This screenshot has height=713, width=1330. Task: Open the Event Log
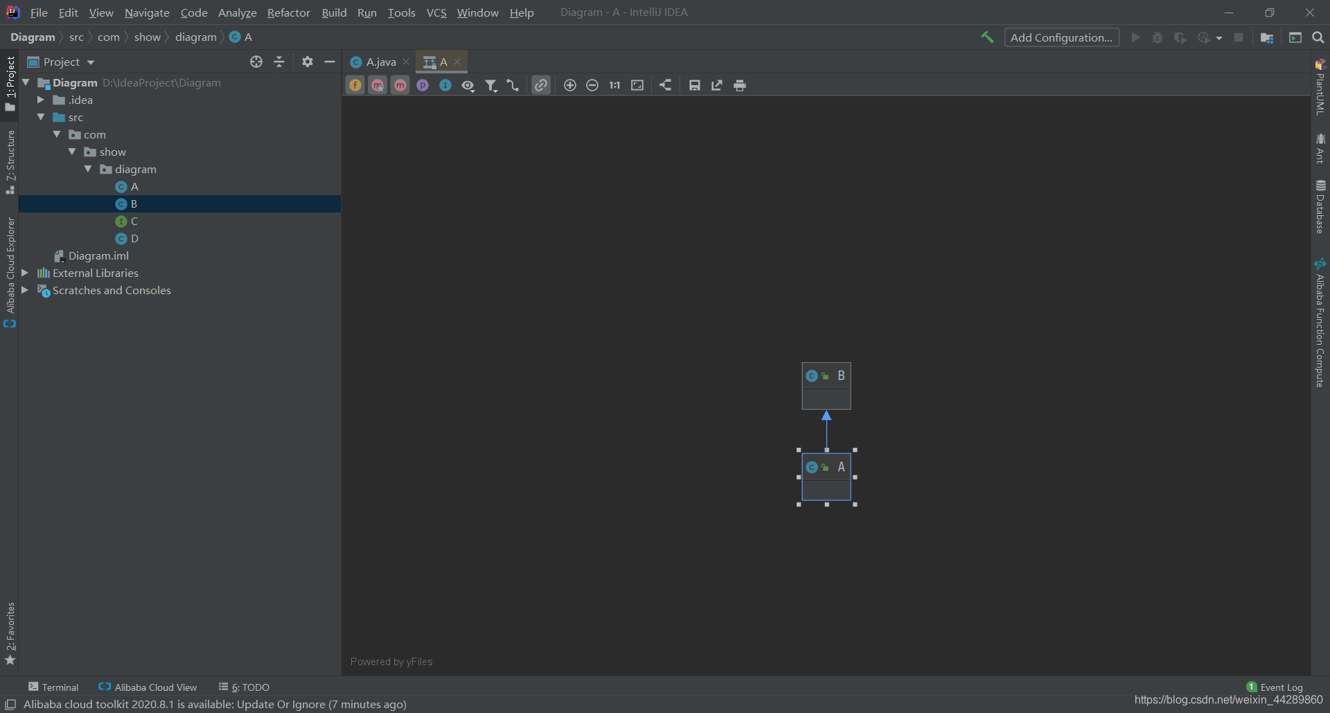tap(1275, 687)
